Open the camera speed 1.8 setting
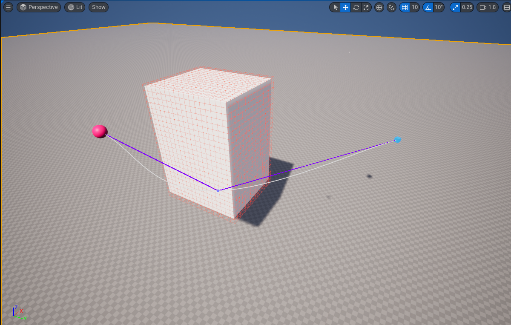The height and width of the screenshot is (325, 511). click(488, 7)
